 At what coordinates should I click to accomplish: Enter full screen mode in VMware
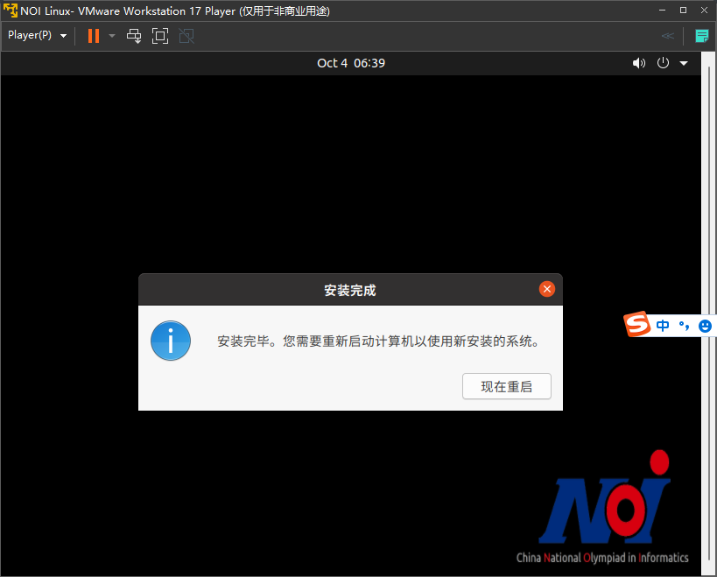159,36
